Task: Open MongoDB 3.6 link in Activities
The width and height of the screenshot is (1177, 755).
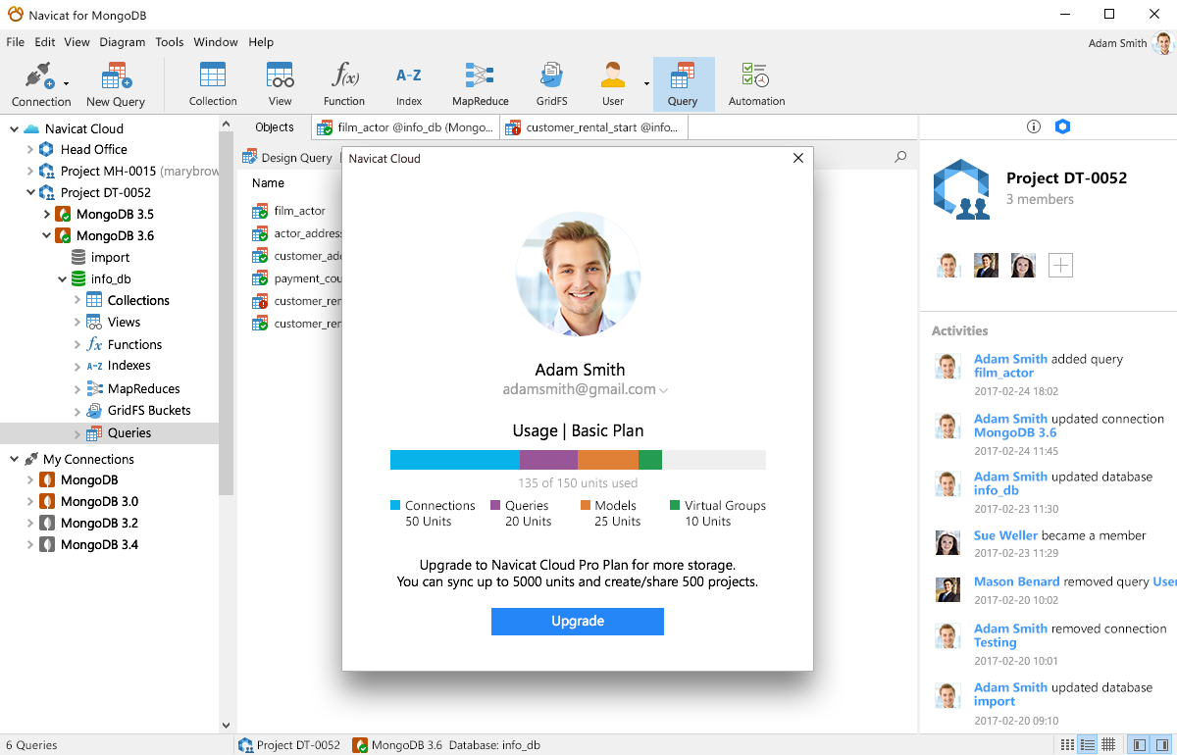Action: [1015, 432]
